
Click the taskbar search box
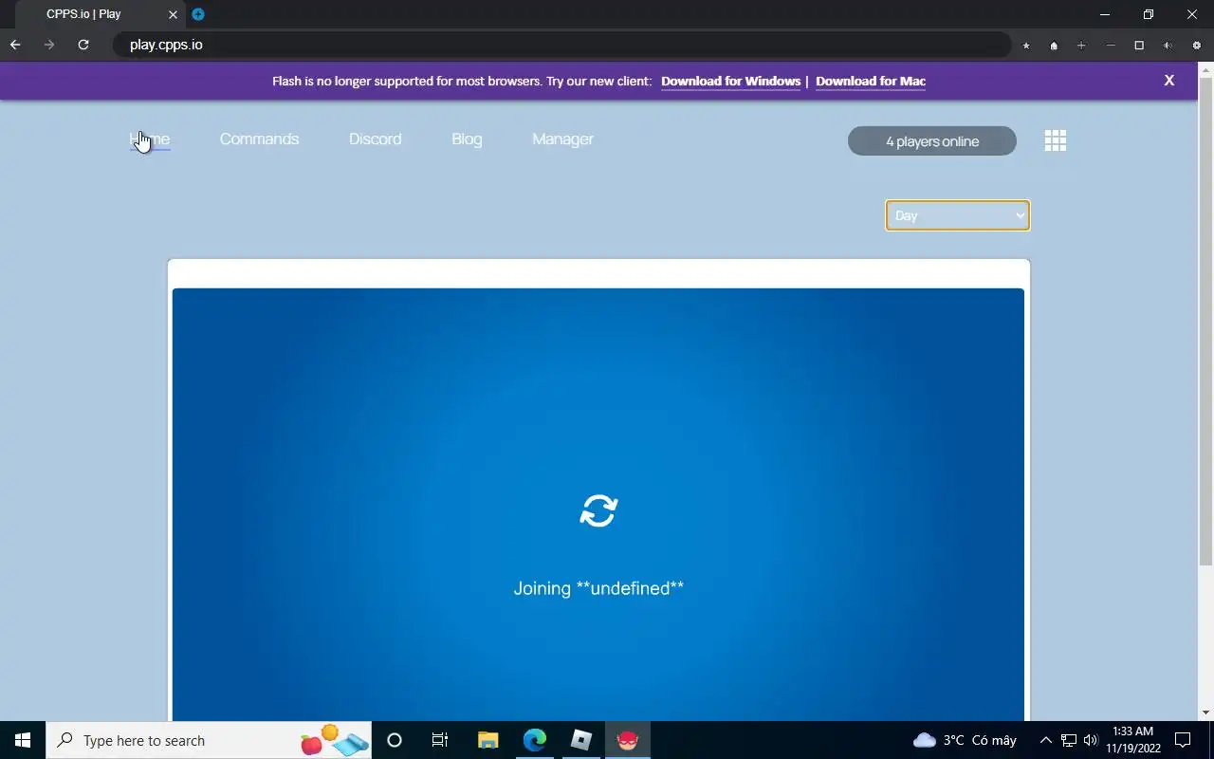(x=209, y=740)
